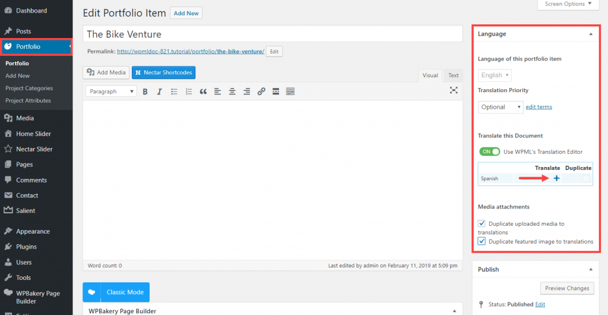
Task: Toggle the editor toolbar icon
Action: pos(290,92)
